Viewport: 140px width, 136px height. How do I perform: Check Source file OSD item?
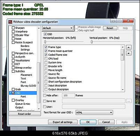coord(46,74)
